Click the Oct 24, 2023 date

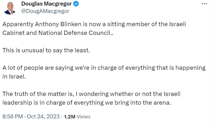coord(44,116)
